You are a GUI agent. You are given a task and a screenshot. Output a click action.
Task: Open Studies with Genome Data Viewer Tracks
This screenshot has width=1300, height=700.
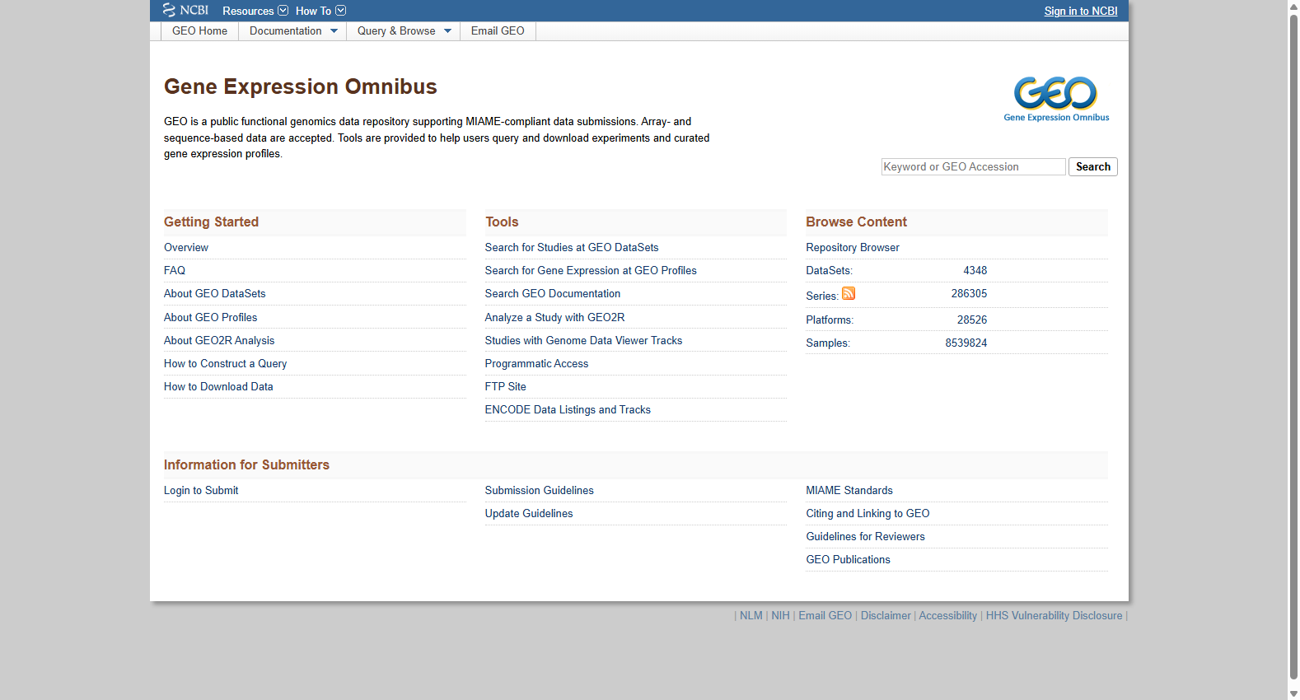pos(584,340)
